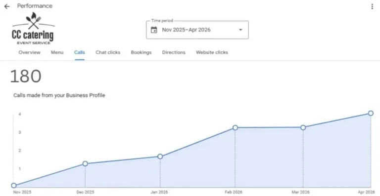
Task: Select the Dec 2025 data point
Action: pyautogui.click(x=85, y=164)
